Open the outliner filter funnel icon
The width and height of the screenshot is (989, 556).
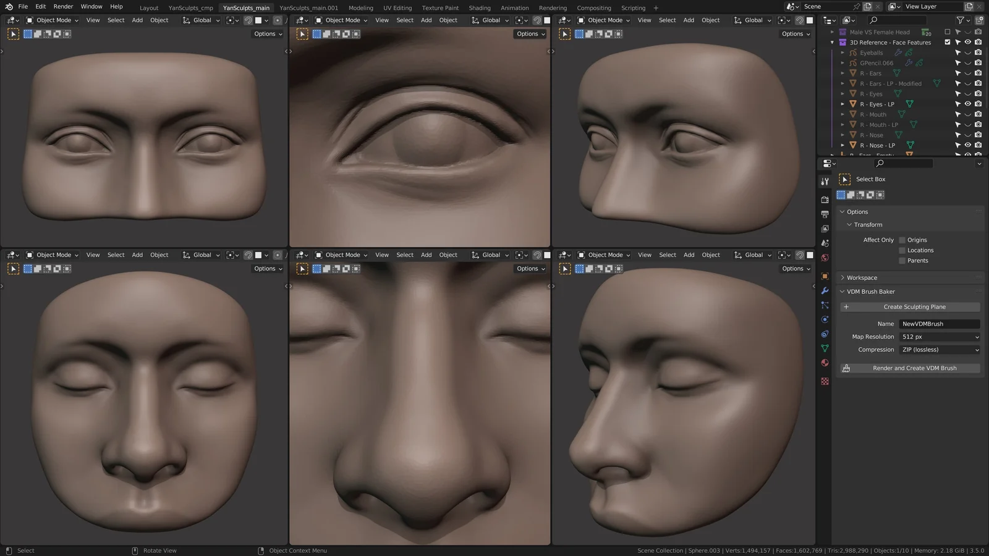(x=960, y=20)
